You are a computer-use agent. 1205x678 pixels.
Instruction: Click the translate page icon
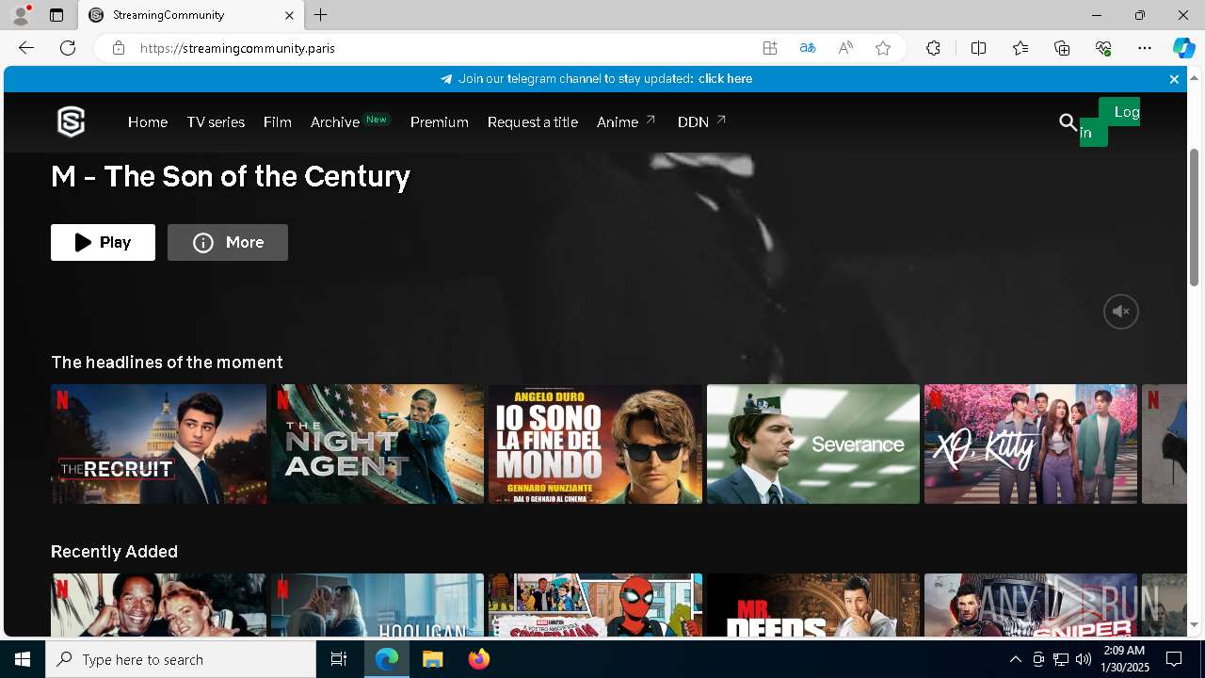point(808,48)
